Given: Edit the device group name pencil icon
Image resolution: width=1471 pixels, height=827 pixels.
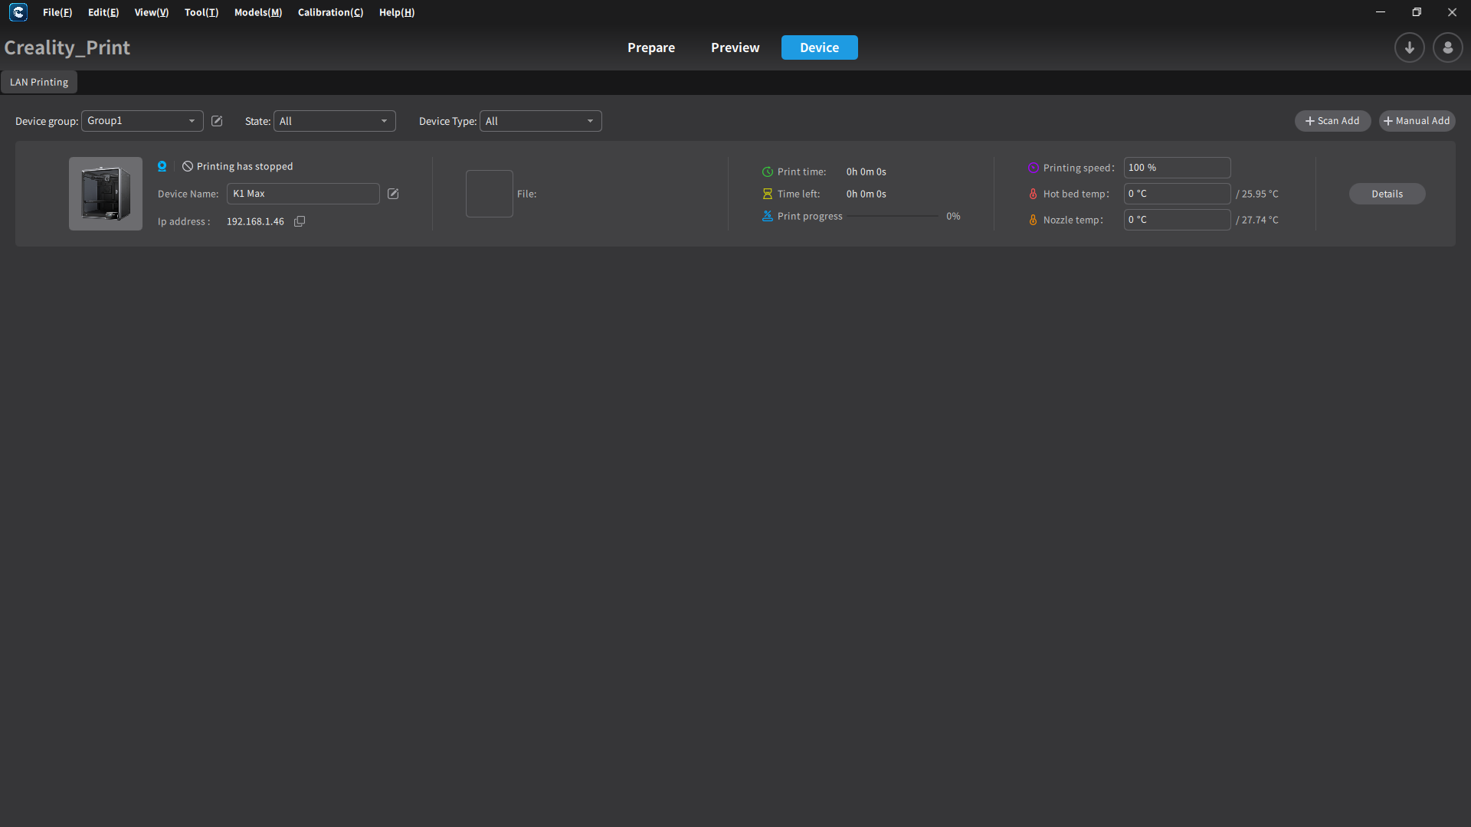Looking at the screenshot, I should coord(217,121).
